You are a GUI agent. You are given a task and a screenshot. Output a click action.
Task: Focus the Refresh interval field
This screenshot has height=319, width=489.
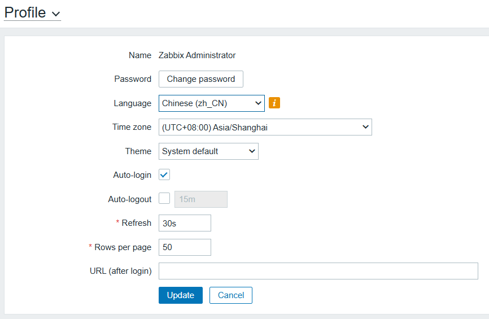point(185,223)
